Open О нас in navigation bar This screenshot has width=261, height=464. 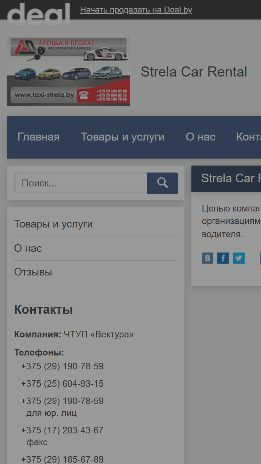(x=201, y=137)
